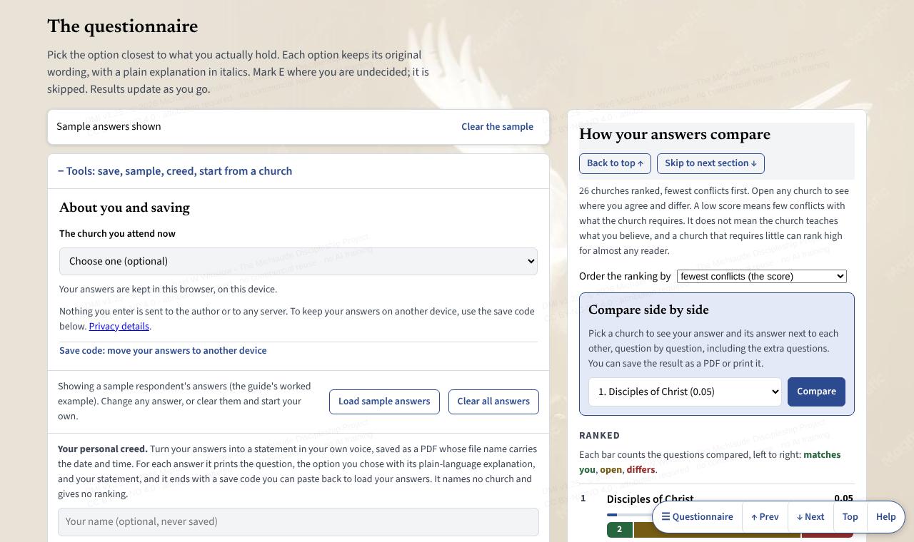Click Load sample answers button

click(384, 402)
